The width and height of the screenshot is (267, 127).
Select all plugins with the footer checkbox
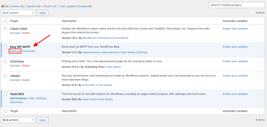pos(5,111)
